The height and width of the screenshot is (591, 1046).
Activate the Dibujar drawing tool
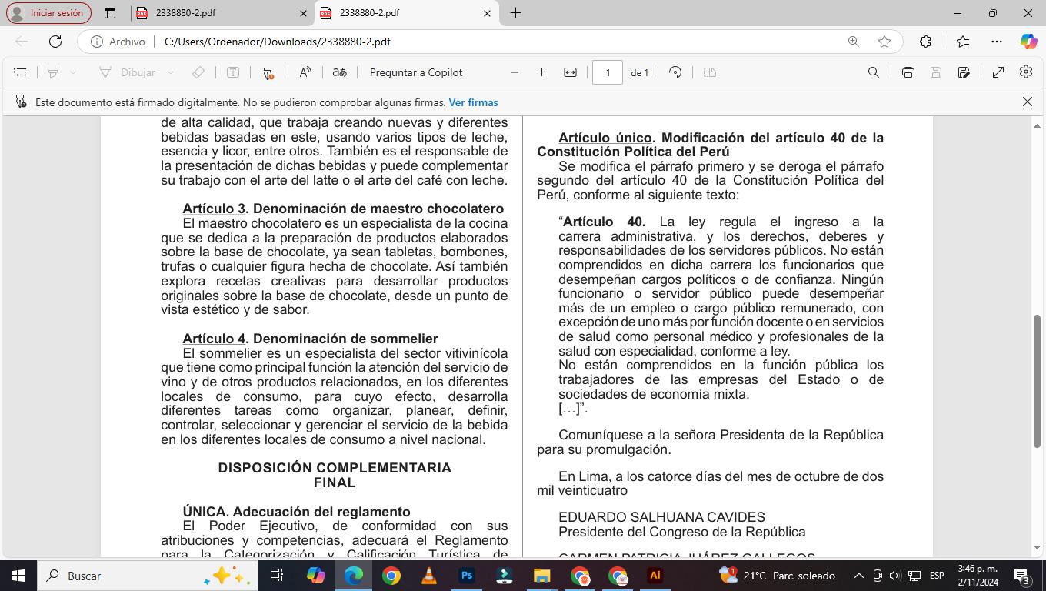128,72
